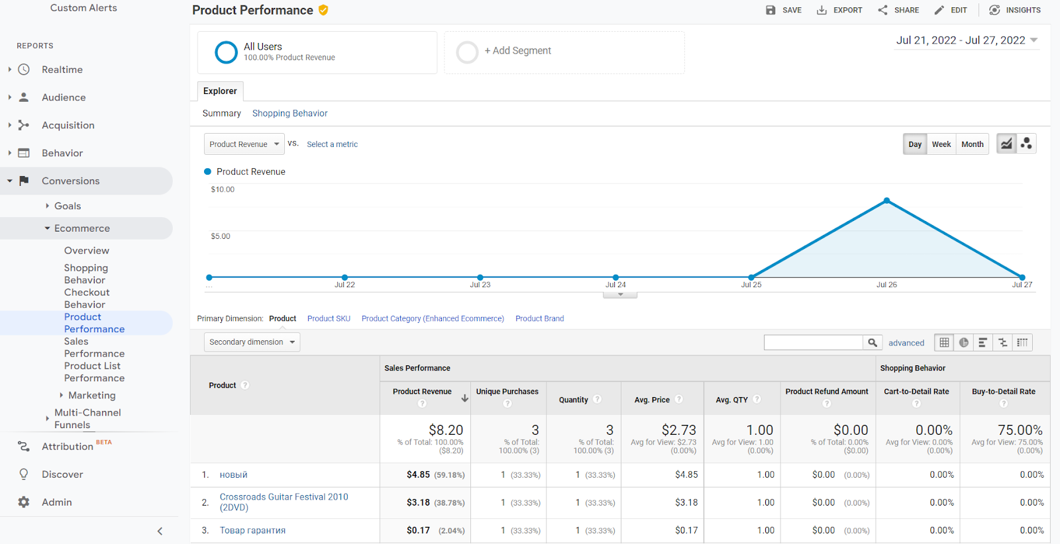Select the Comparison view icon
Viewport: 1060px width, 544px height.
[1003, 343]
